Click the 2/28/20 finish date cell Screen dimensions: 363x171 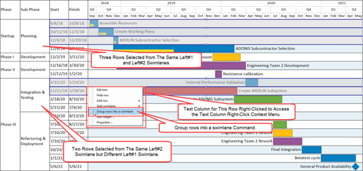coord(78,90)
